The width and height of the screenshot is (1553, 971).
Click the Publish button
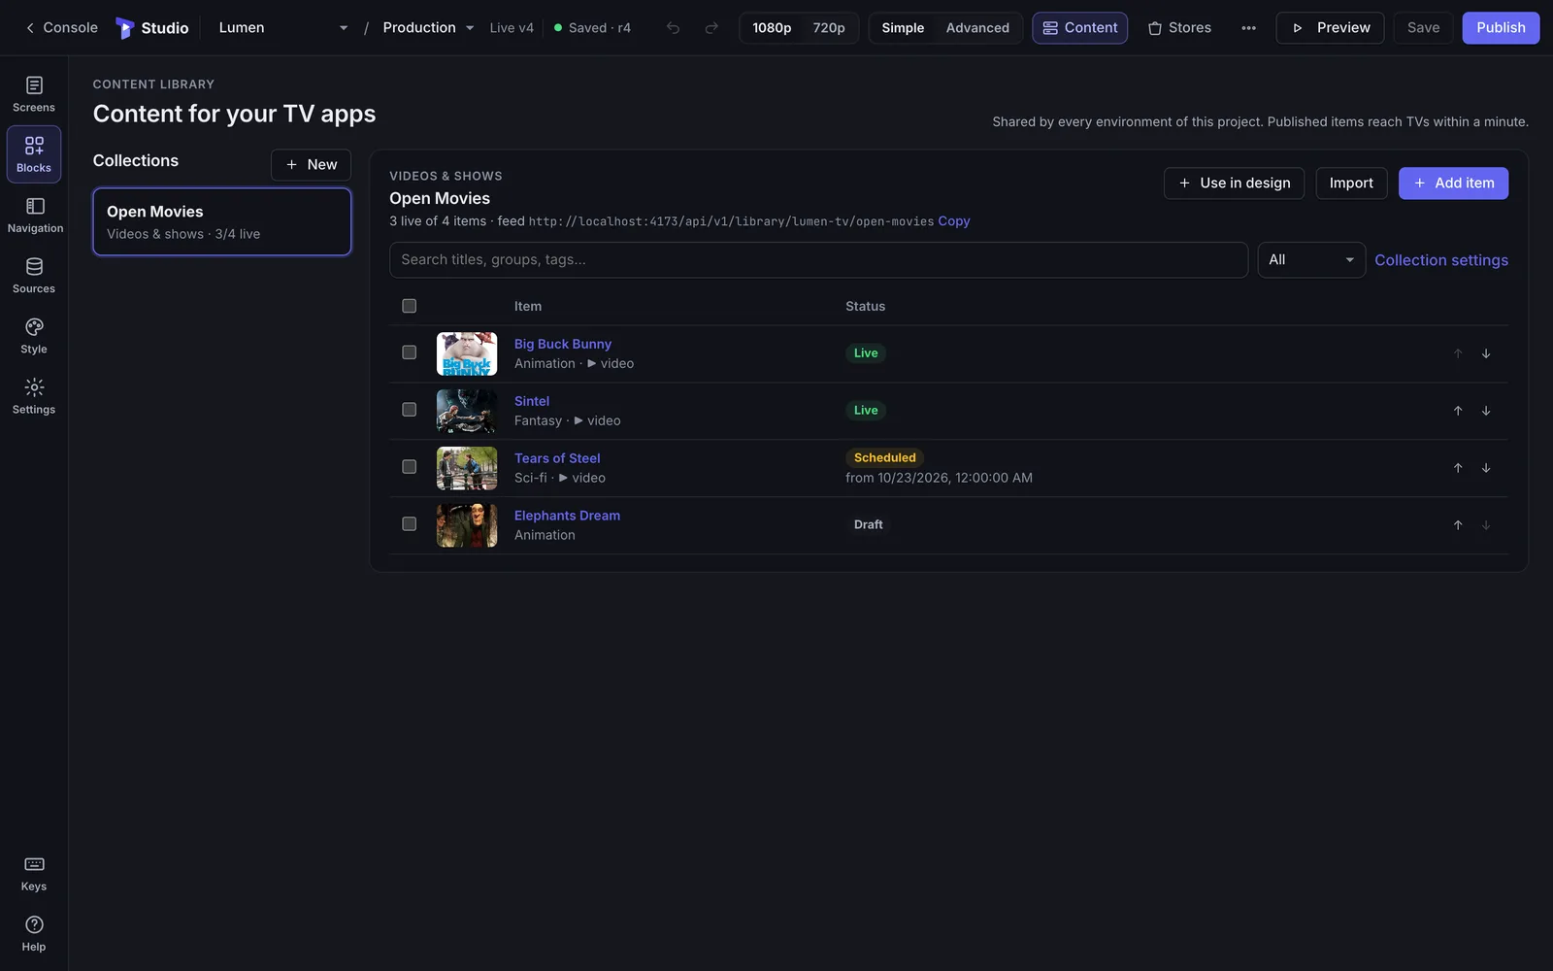click(x=1501, y=28)
